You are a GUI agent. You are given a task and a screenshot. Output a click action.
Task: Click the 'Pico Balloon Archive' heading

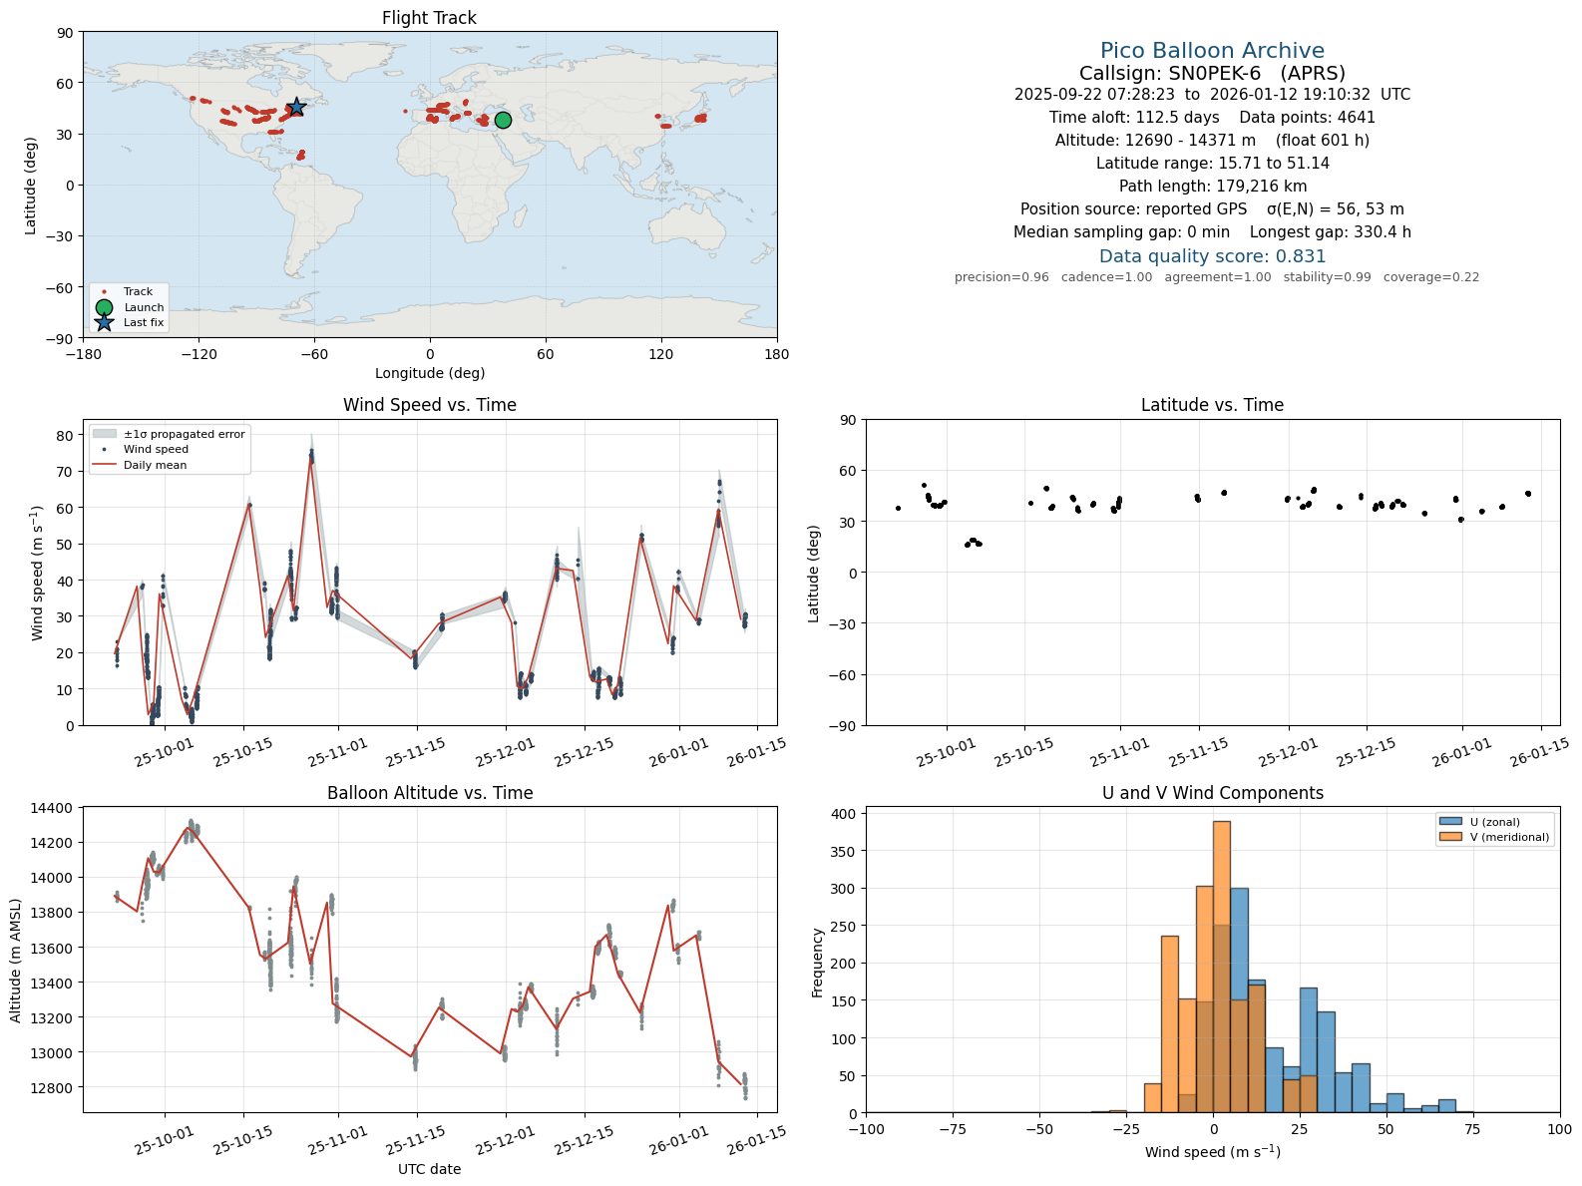click(x=1213, y=51)
